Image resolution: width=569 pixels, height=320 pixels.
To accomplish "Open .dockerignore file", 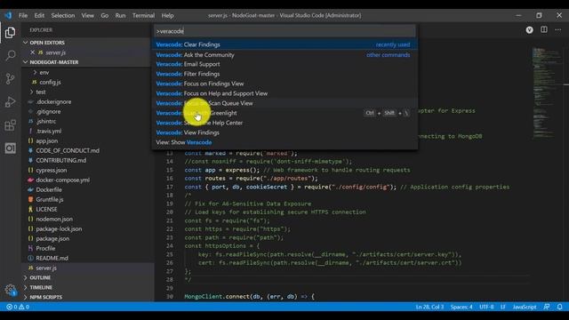I will pyautogui.click(x=53, y=102).
